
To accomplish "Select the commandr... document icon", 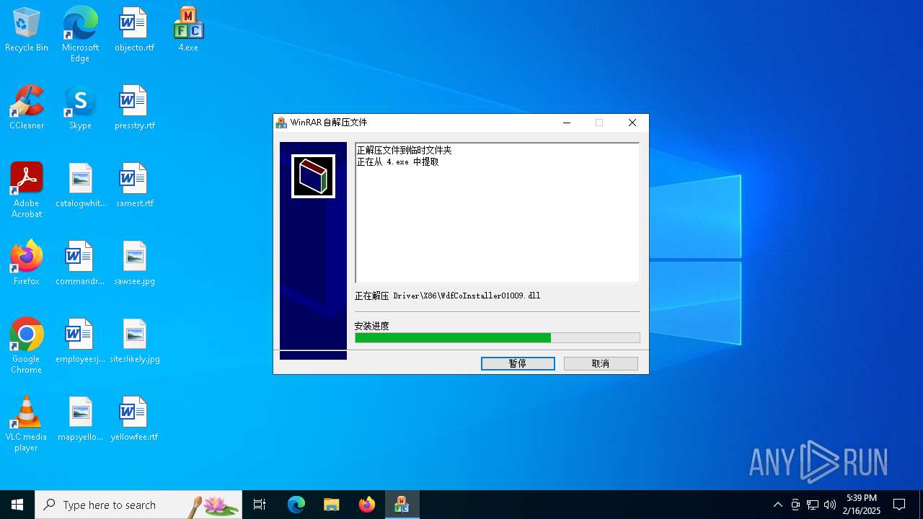I will (80, 263).
